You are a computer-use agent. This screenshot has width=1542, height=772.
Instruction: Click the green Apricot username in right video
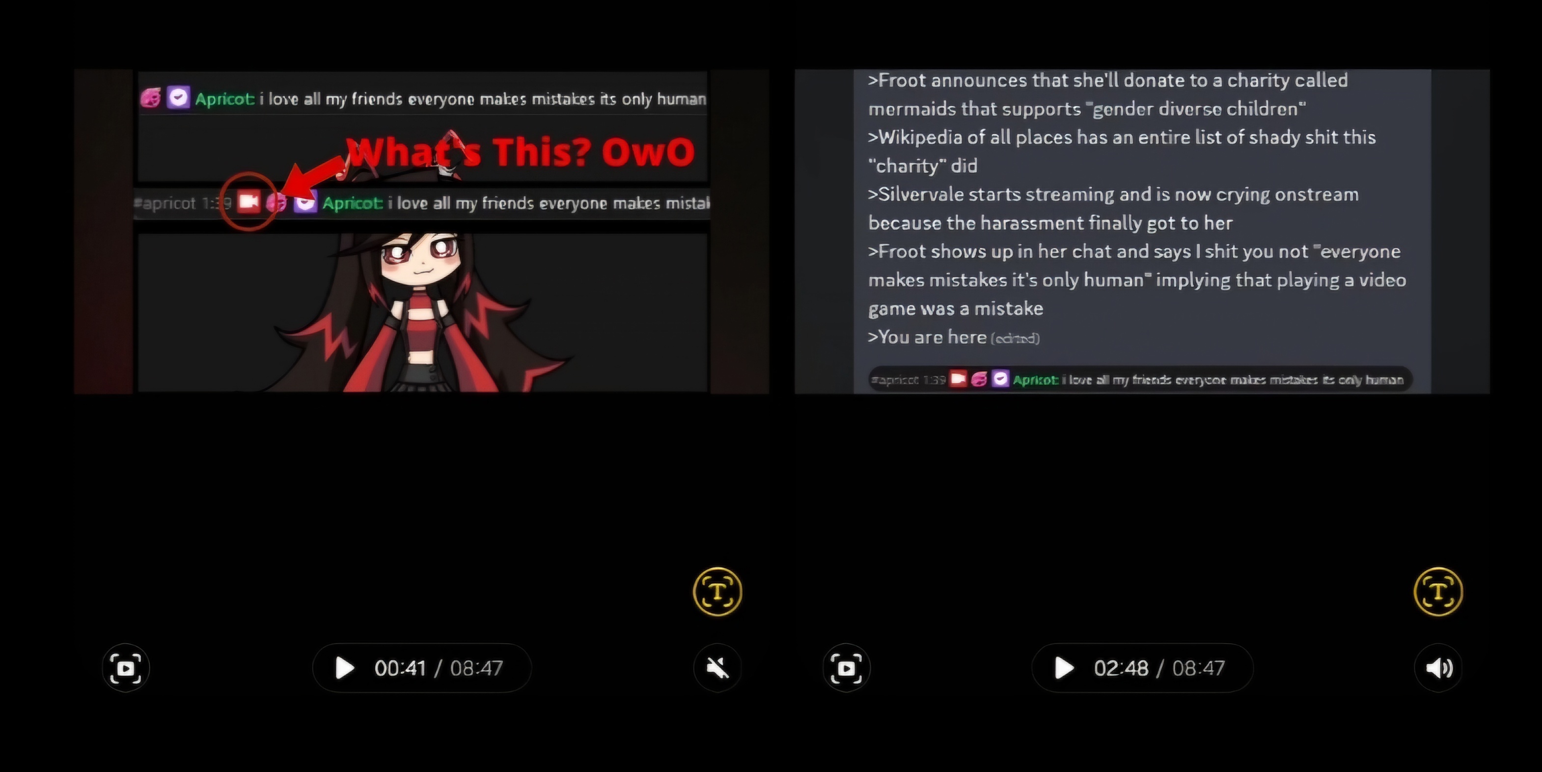pos(1035,380)
